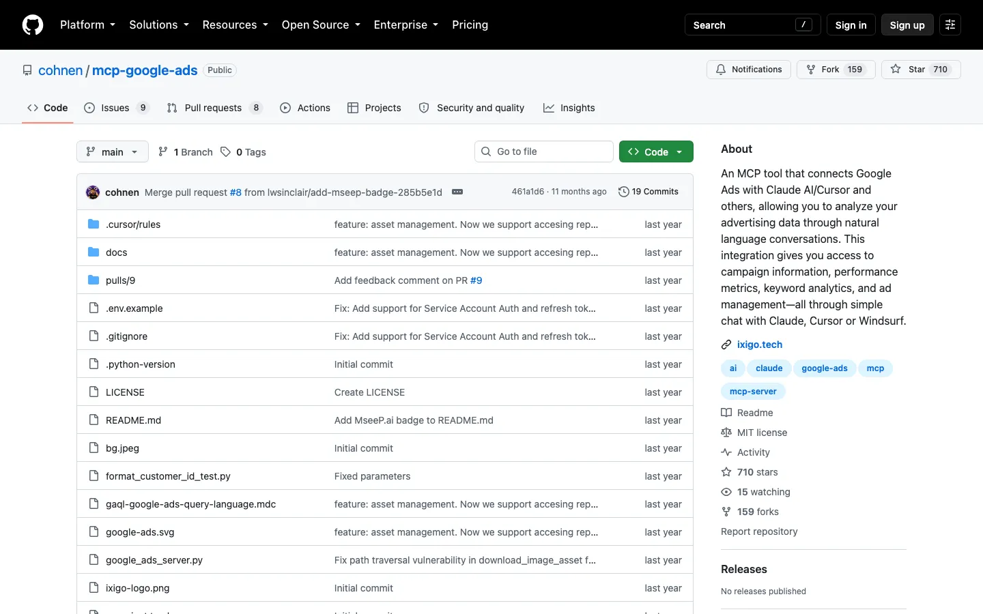This screenshot has width=983, height=614.
Task: Select the google-ads topic tag
Action: [825, 368]
